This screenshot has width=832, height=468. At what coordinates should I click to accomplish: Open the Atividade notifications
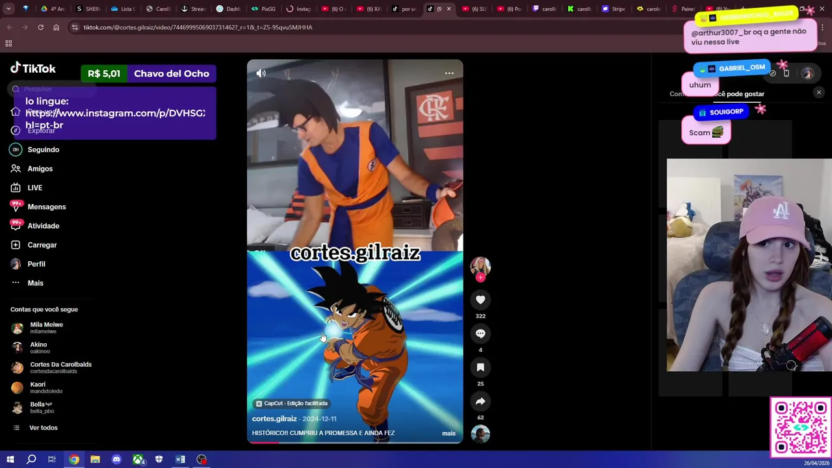click(x=43, y=226)
